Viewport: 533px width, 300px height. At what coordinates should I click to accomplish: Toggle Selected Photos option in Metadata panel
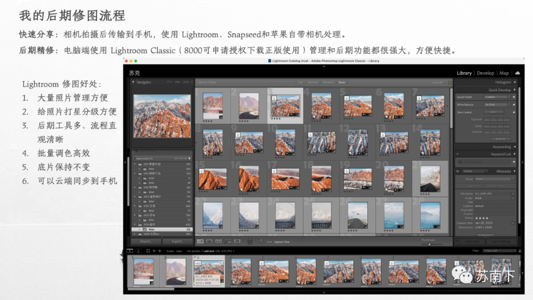[495, 186]
